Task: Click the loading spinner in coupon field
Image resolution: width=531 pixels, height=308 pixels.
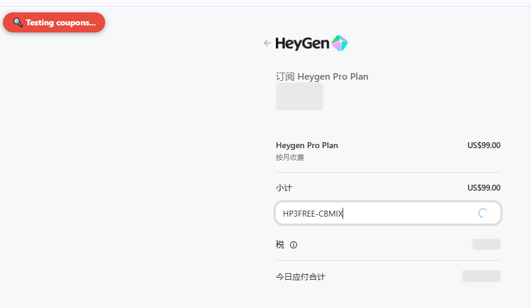Action: point(483,213)
